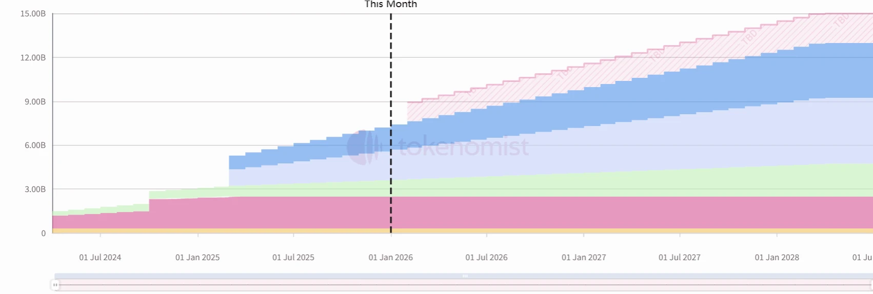
Task: Click the 15.00B y-axis label
Action: [x=33, y=14]
